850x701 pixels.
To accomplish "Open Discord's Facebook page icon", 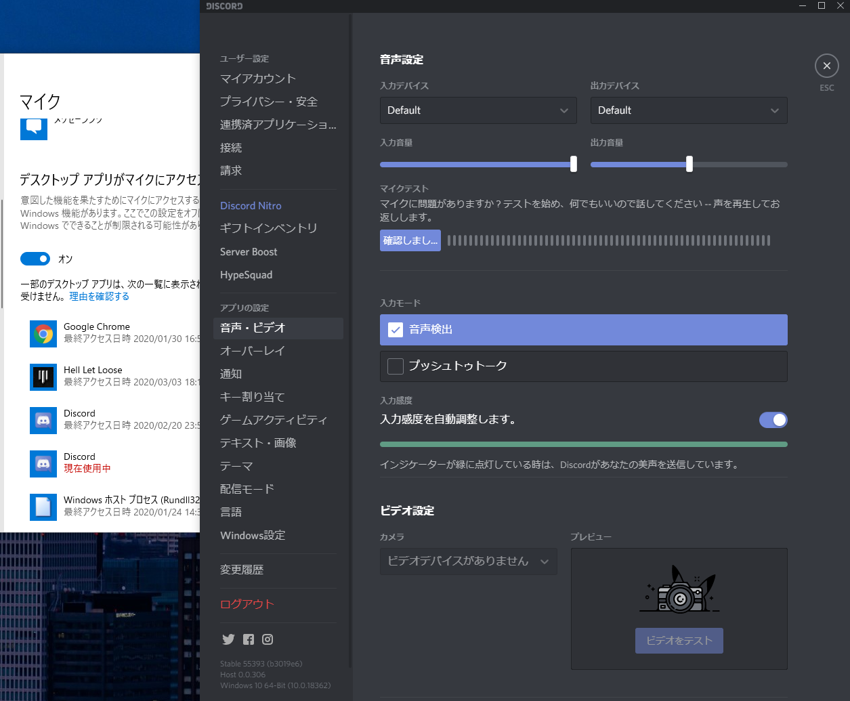I will [249, 639].
